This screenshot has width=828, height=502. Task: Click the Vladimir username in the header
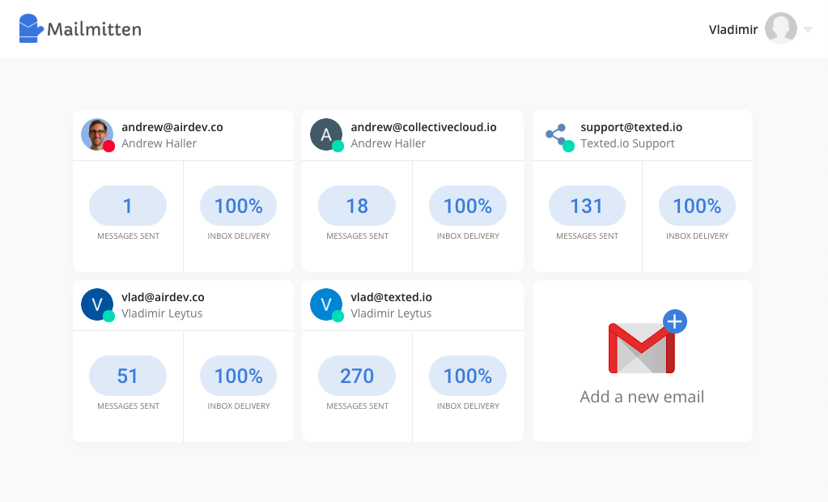pos(733,30)
